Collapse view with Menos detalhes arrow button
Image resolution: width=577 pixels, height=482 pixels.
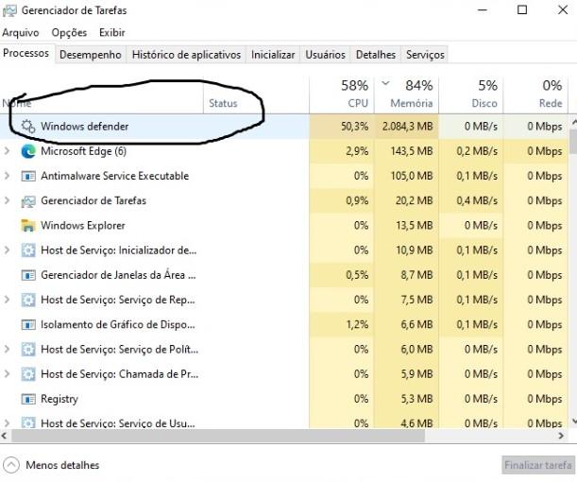pyautogui.click(x=11, y=465)
